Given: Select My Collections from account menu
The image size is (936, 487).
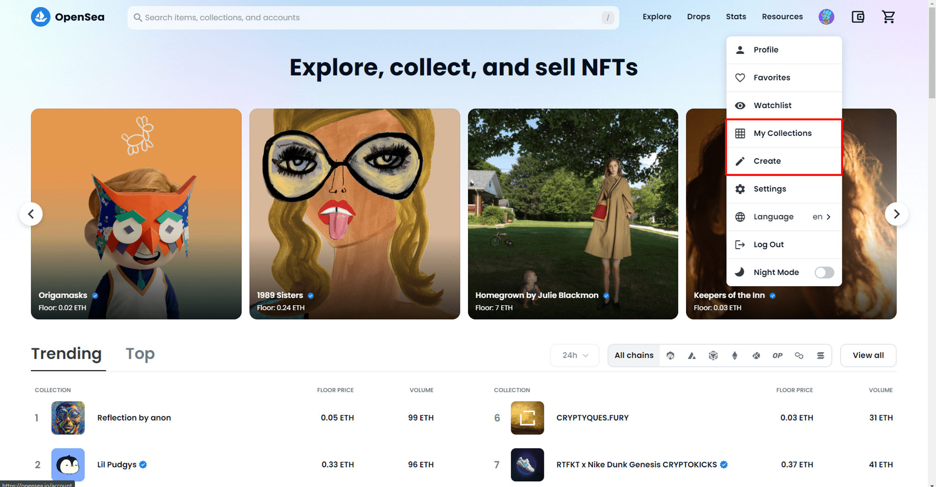Looking at the screenshot, I should [x=782, y=133].
